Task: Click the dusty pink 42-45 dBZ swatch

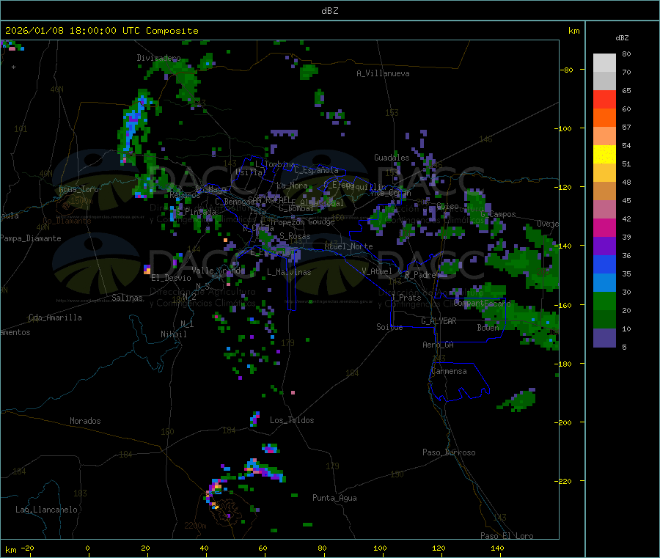Action: [604, 210]
